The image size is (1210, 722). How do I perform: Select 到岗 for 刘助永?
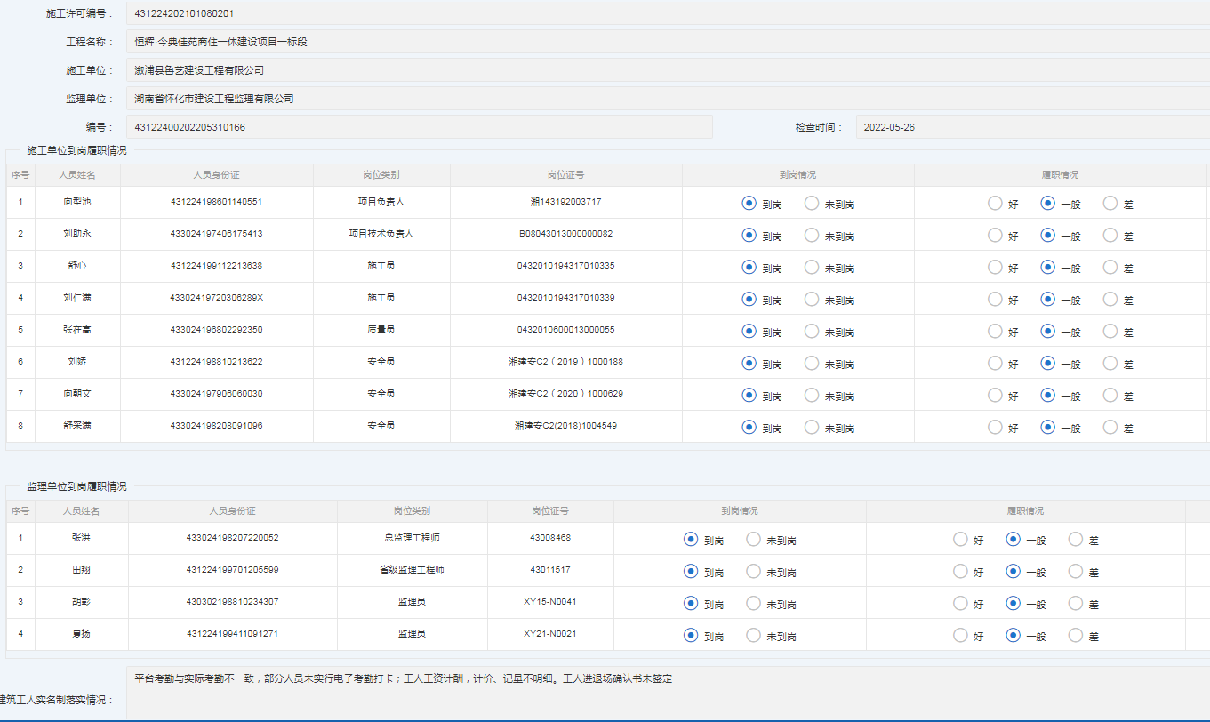point(749,235)
